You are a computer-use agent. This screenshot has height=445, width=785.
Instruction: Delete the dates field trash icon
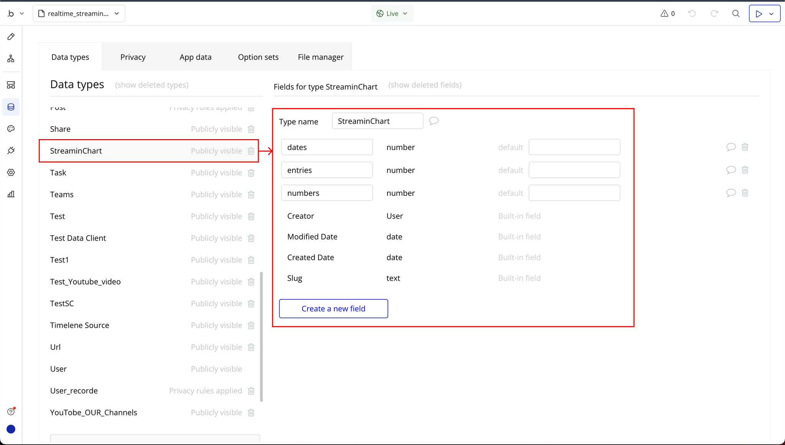pos(745,147)
